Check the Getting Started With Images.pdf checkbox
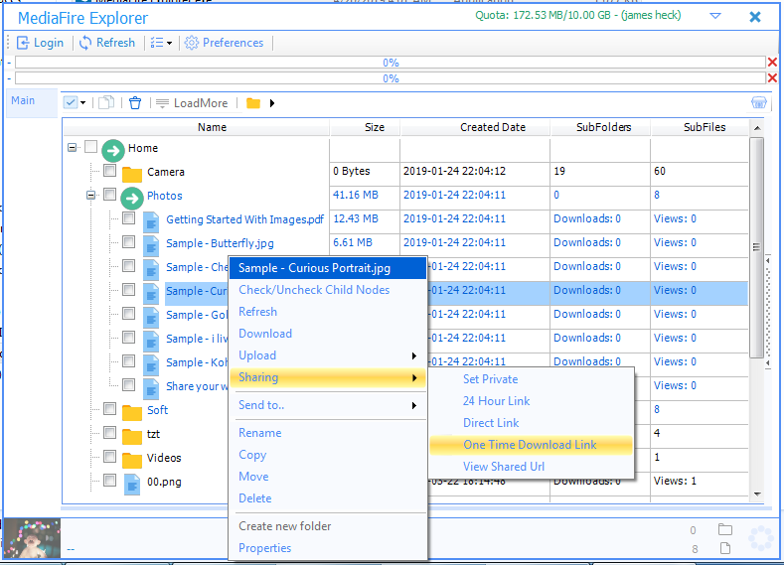The width and height of the screenshot is (784, 565). [x=128, y=217]
